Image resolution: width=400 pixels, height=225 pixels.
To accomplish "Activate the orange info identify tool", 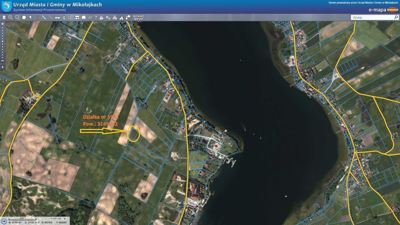I will [37, 17].
